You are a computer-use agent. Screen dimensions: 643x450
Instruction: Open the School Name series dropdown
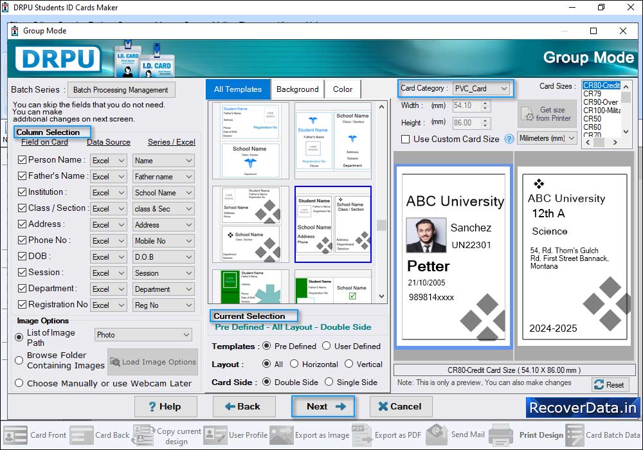click(x=163, y=193)
